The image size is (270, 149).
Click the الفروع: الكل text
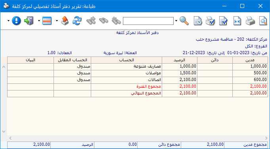pos(256,46)
